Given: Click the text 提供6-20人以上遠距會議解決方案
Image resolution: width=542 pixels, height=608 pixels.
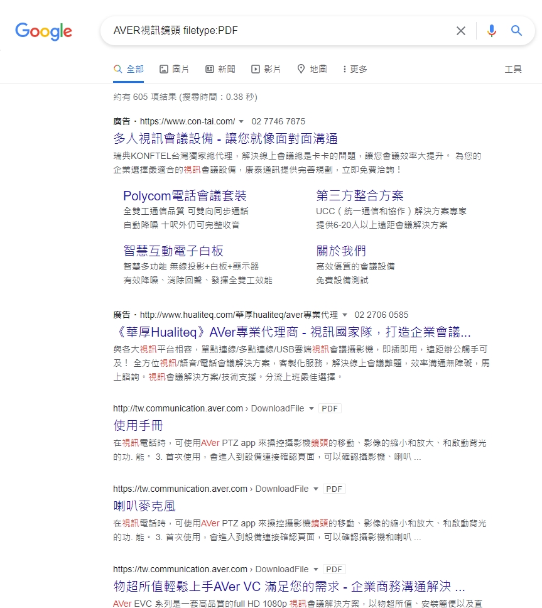Looking at the screenshot, I should point(382,225).
